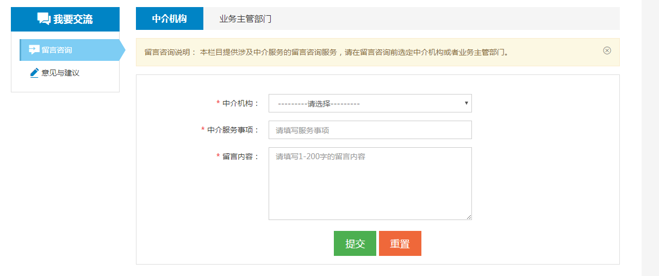
Task: Click the pencil icon beside 意见与建议
Action: [34, 72]
